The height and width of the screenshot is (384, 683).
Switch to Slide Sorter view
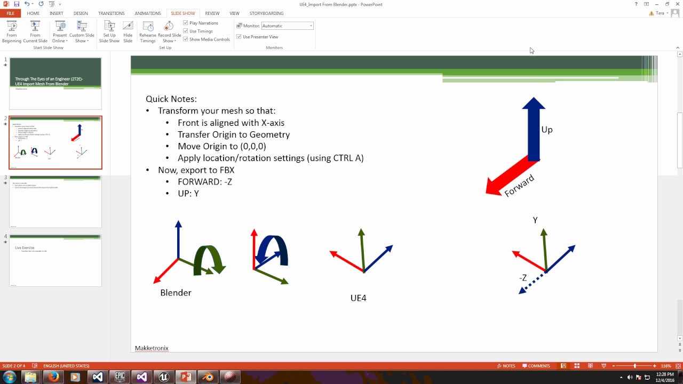click(577, 366)
